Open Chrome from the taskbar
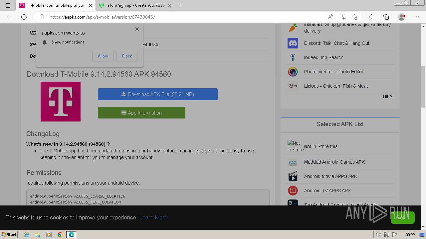The height and width of the screenshot is (239, 426). click(60, 235)
